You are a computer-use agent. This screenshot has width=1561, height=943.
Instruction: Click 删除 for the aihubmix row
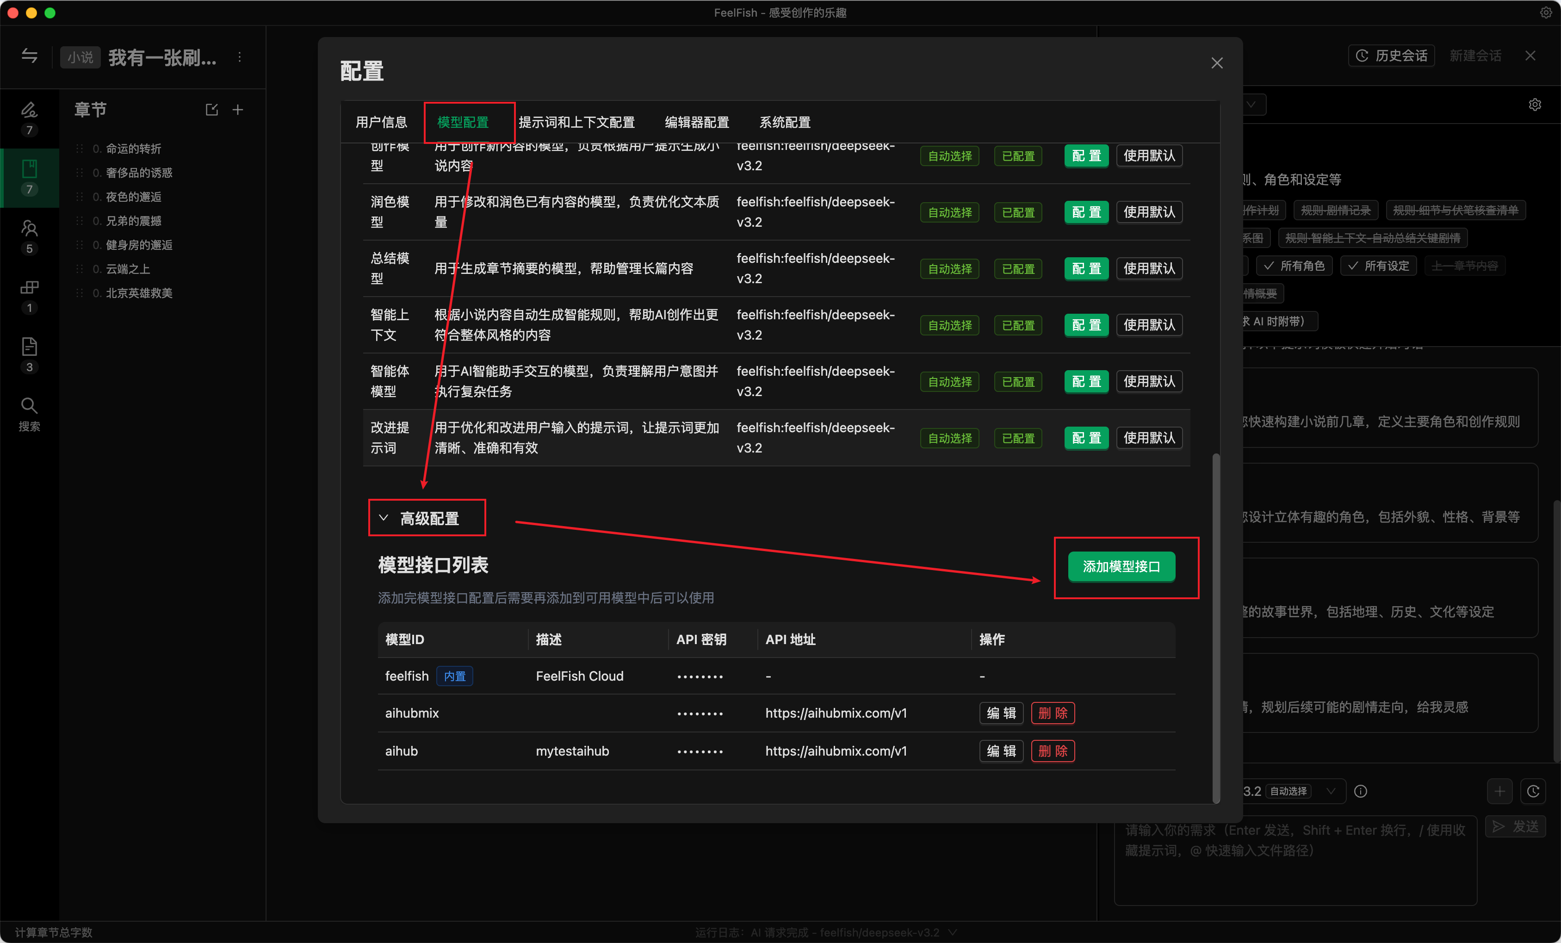coord(1052,713)
